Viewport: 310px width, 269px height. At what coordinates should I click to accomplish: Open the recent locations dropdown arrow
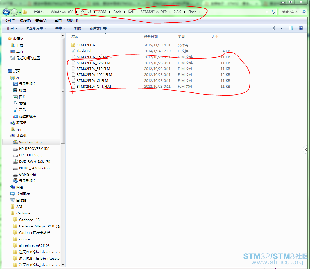coord(20,12)
